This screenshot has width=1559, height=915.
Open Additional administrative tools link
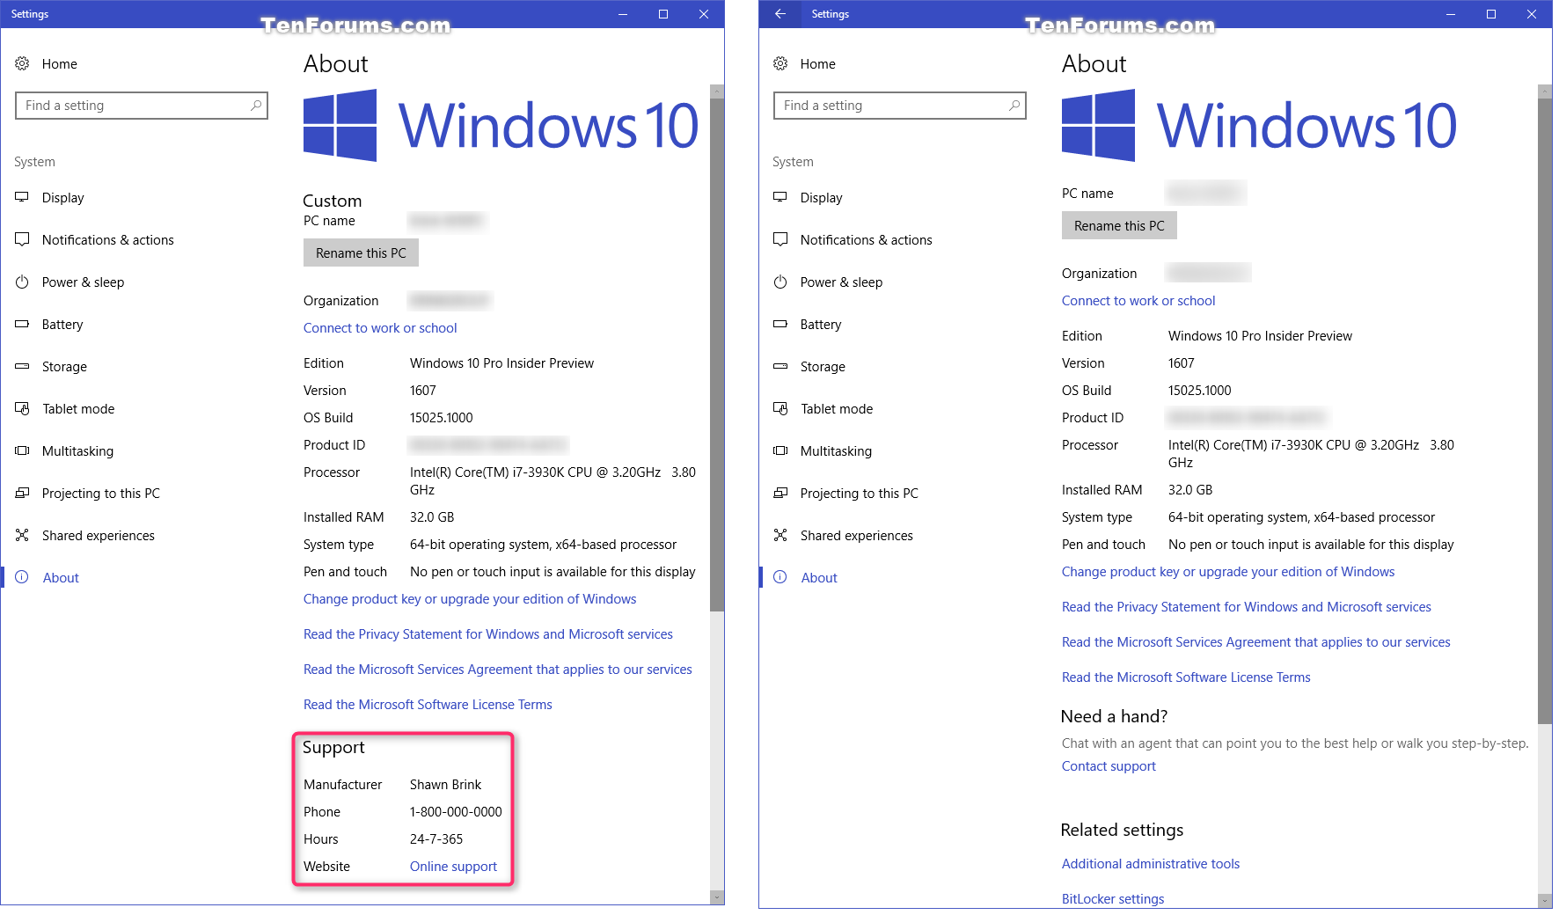pos(1151,864)
